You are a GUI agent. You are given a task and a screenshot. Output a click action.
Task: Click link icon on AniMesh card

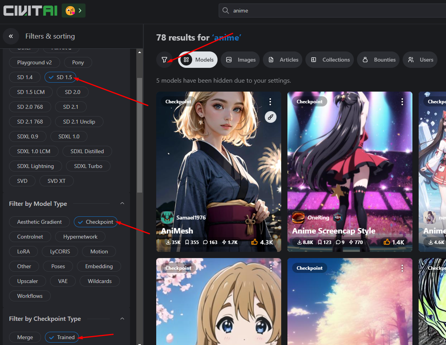[270, 117]
